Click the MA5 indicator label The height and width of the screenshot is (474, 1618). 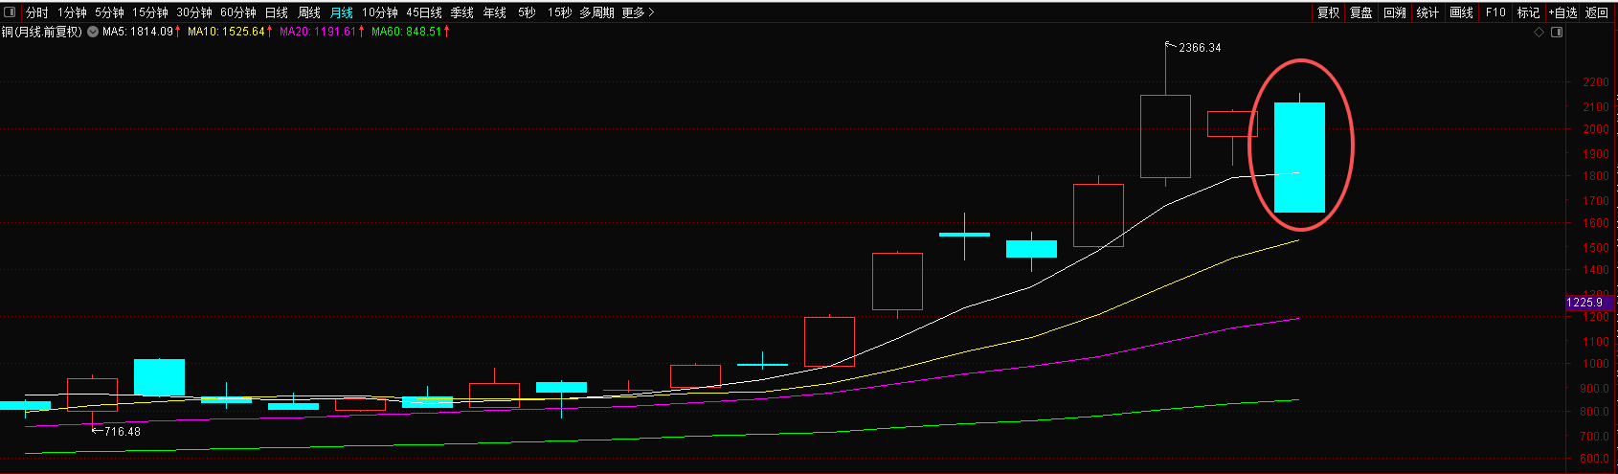(x=138, y=32)
